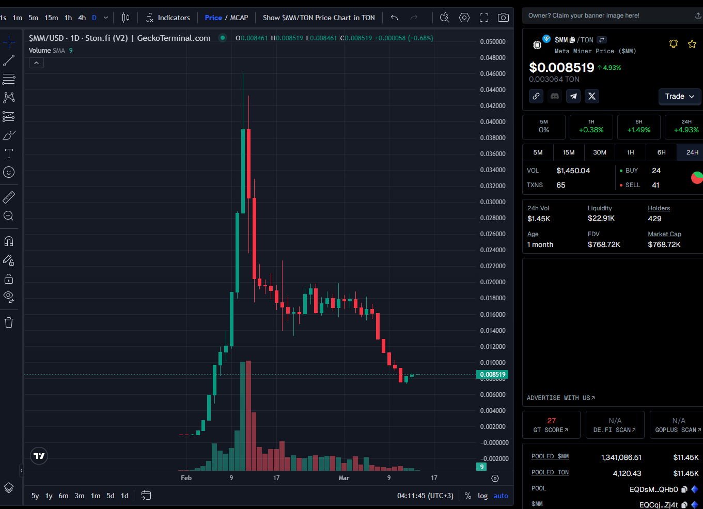Open the candlestick chart type selector
The height and width of the screenshot is (509, 703).
(126, 18)
